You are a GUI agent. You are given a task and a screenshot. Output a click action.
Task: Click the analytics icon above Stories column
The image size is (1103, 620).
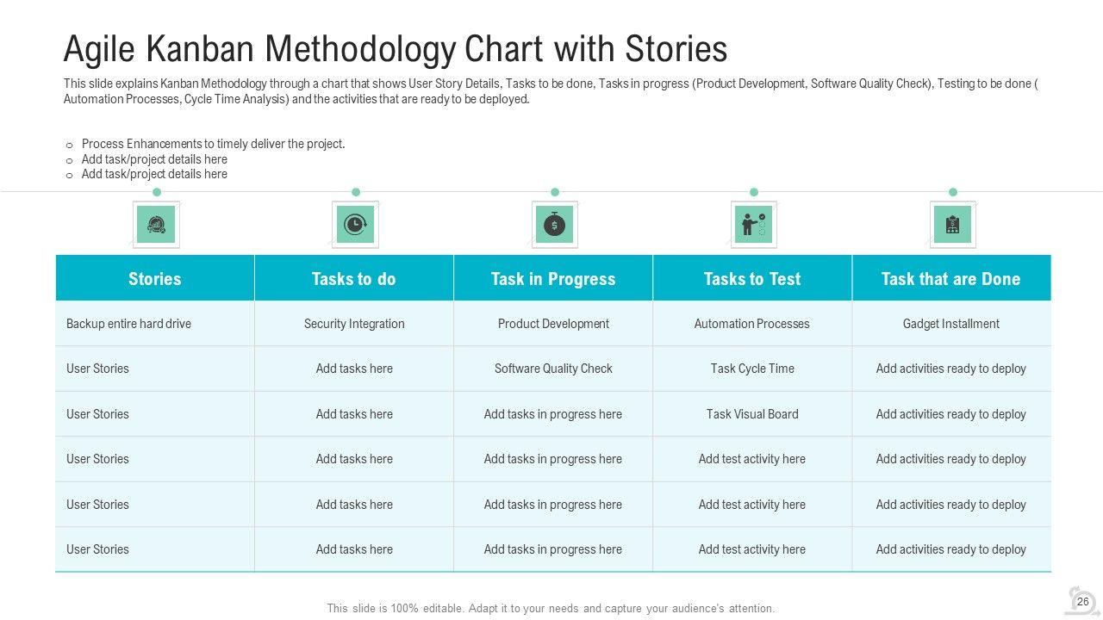coord(156,225)
